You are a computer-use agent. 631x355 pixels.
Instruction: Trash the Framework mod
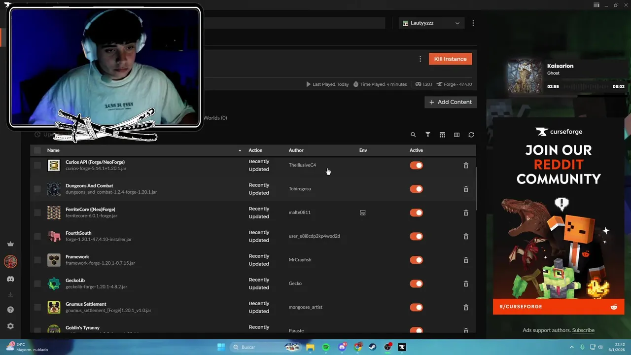click(466, 260)
